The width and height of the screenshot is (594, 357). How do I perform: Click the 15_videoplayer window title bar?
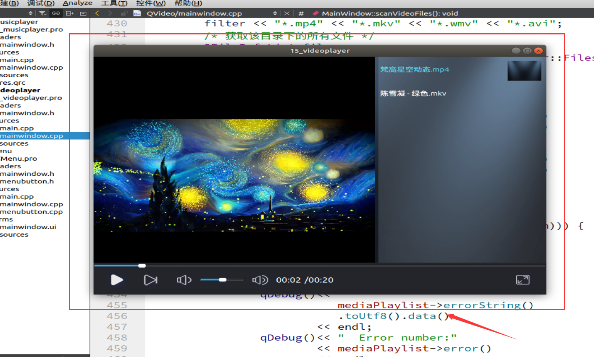320,51
